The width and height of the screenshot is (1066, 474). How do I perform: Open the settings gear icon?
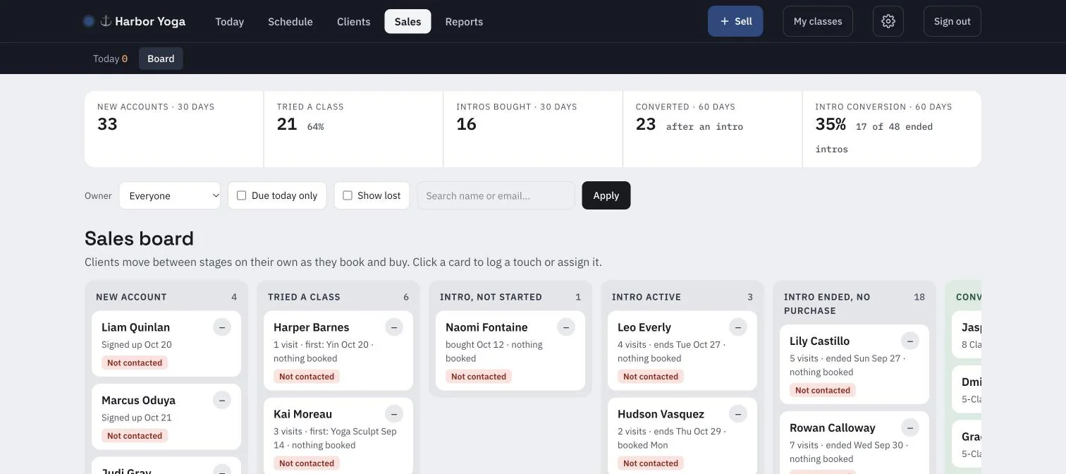(888, 21)
